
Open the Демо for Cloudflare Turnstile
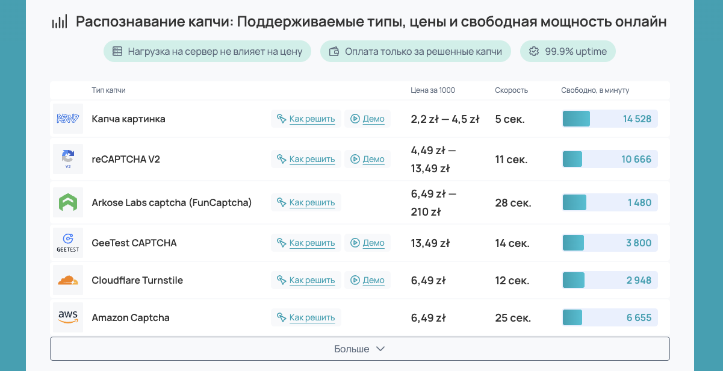click(367, 279)
